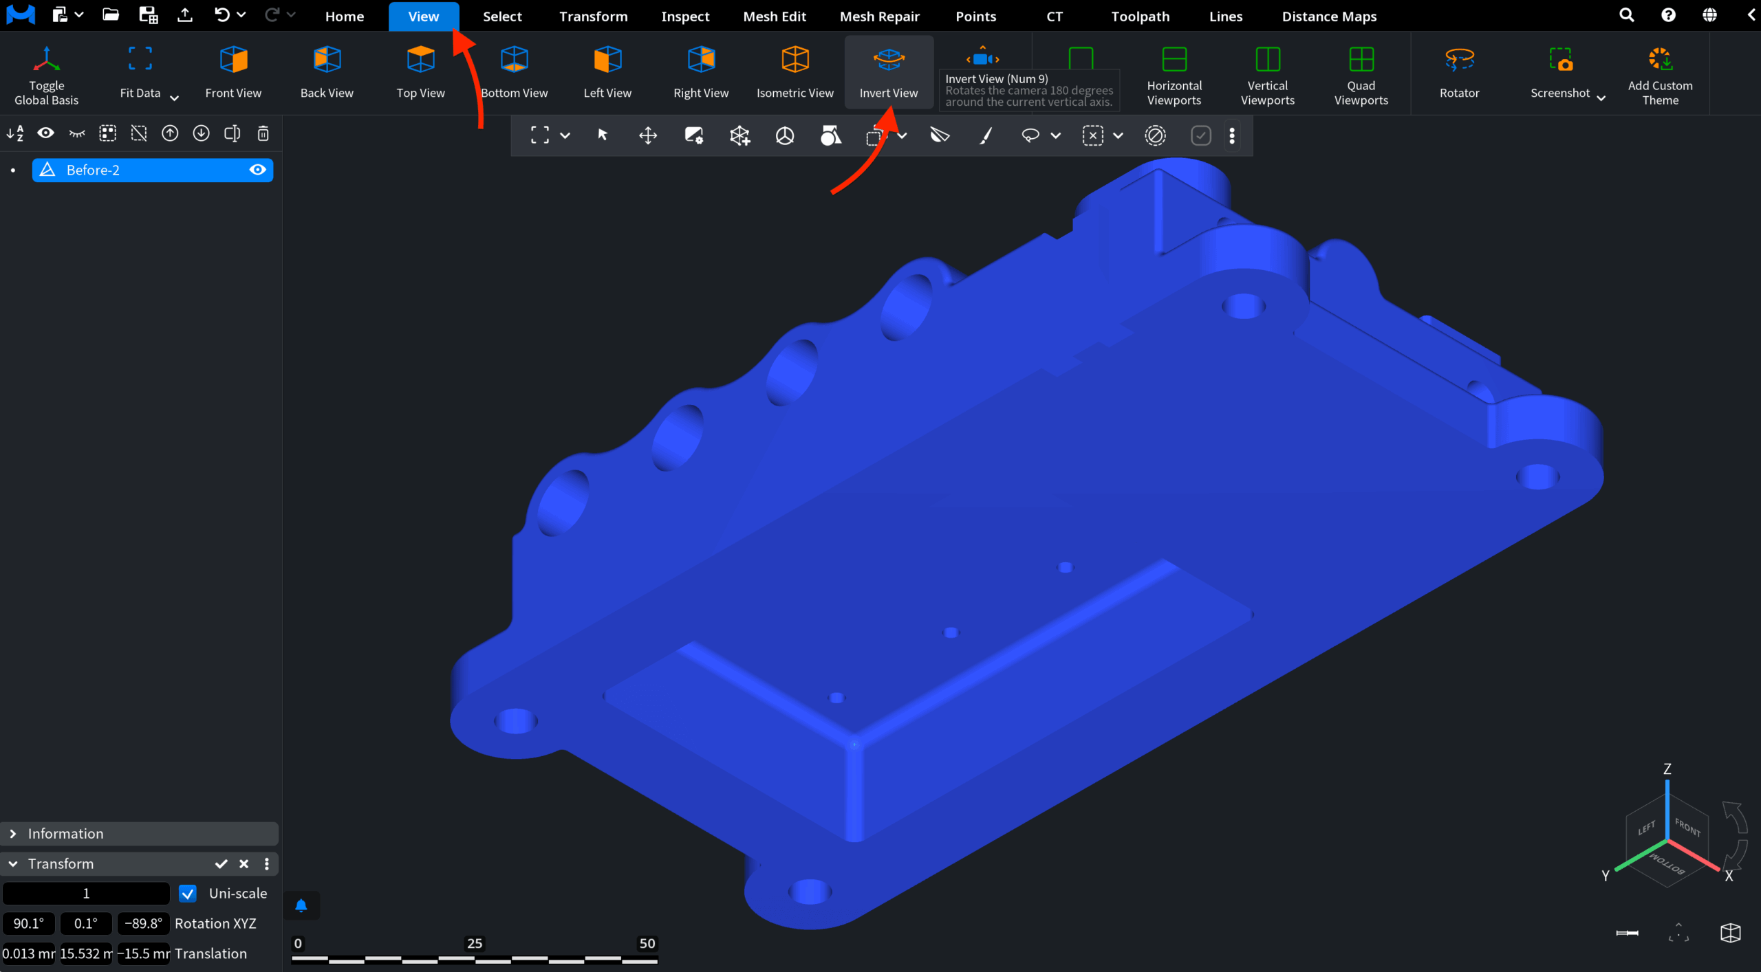Switch to Isometric View
1761x972 pixels.
[x=795, y=74]
